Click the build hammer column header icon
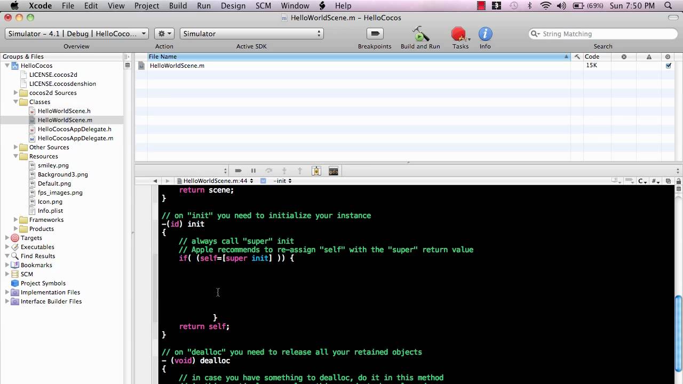Screen dimensions: 683x384 (577, 57)
